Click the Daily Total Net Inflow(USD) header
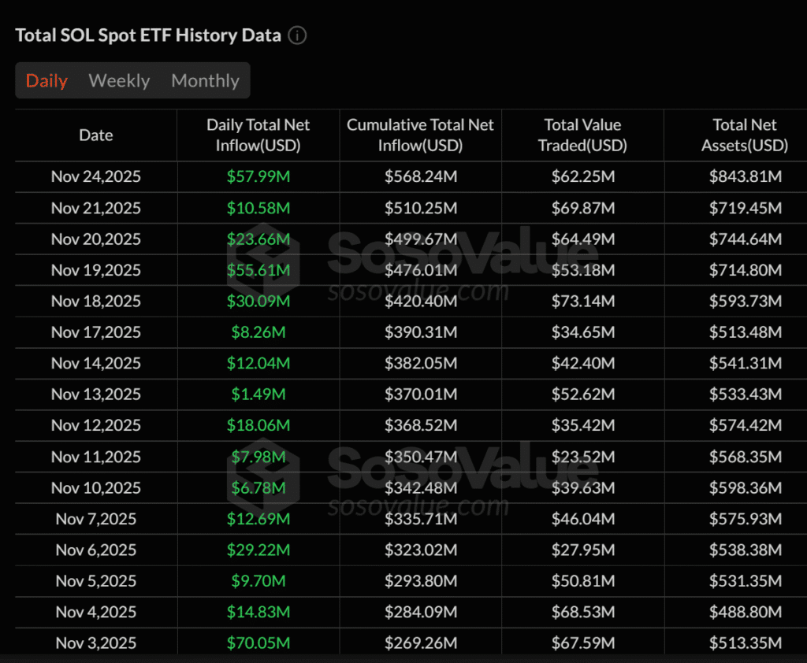 click(258, 135)
